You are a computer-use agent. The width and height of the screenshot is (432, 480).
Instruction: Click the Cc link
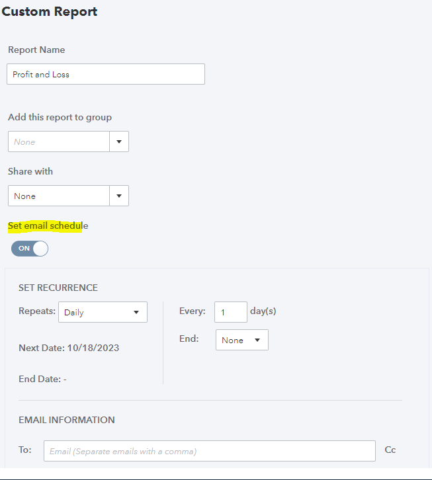390,450
